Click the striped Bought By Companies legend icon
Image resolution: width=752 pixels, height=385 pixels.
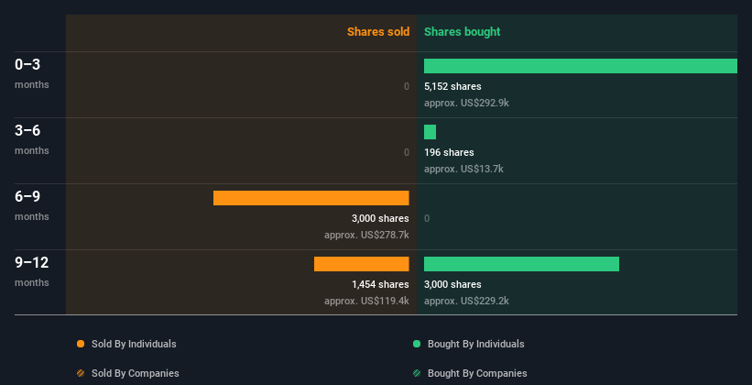(x=417, y=373)
